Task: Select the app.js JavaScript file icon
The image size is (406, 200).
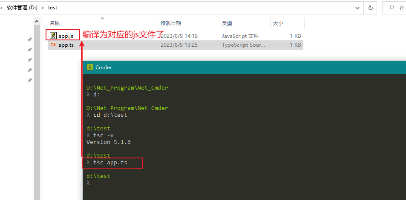Action: pyautogui.click(x=53, y=36)
